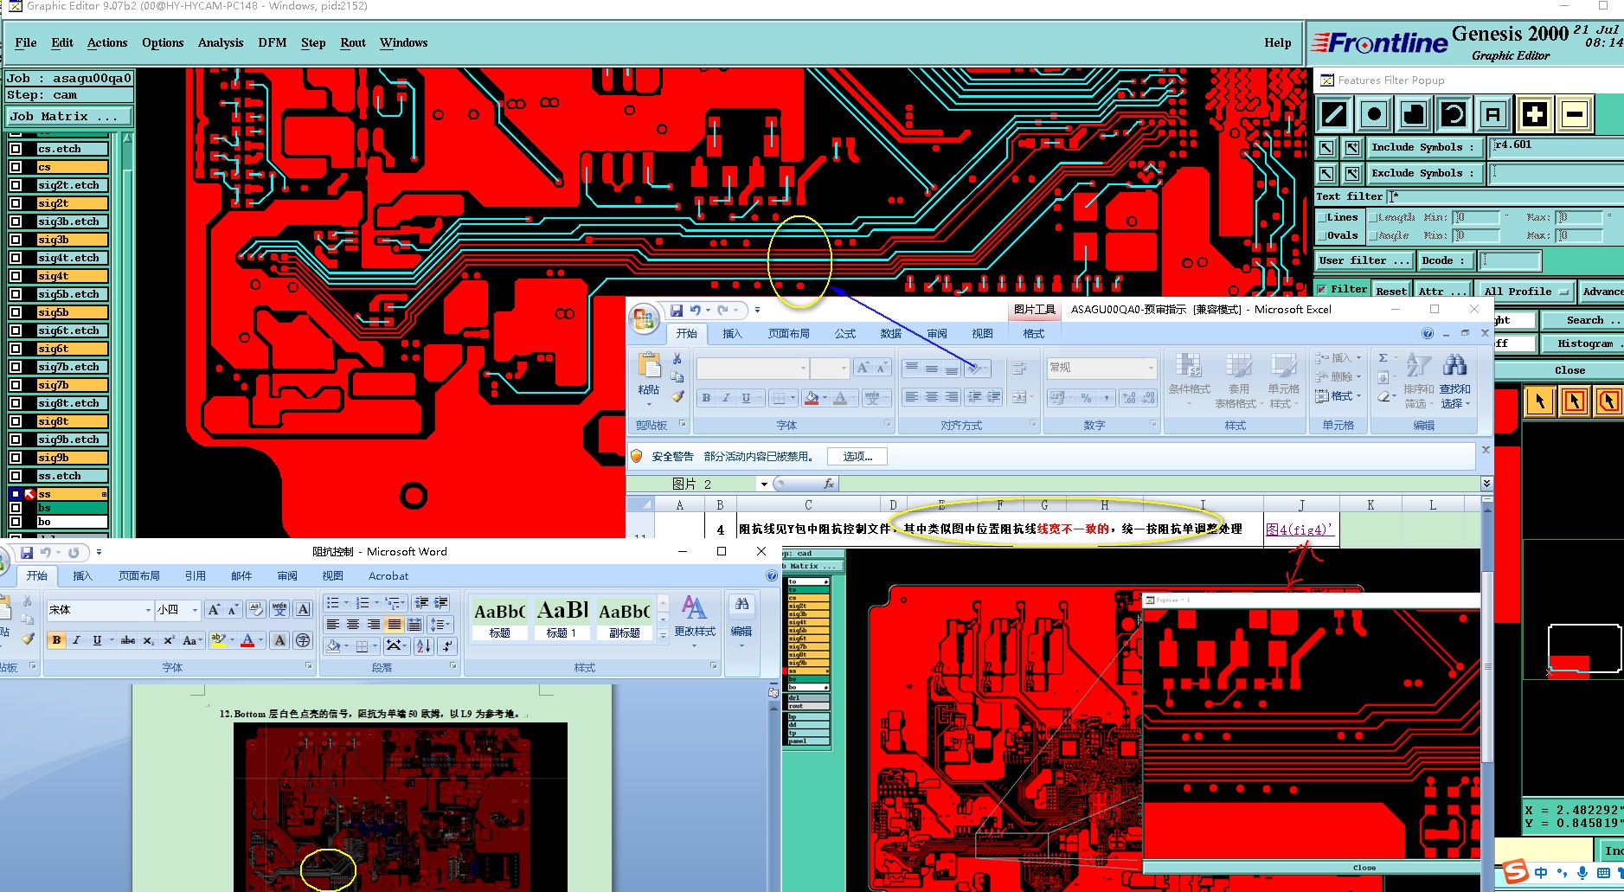Apply subscript in Word ribbon

[x=149, y=640]
